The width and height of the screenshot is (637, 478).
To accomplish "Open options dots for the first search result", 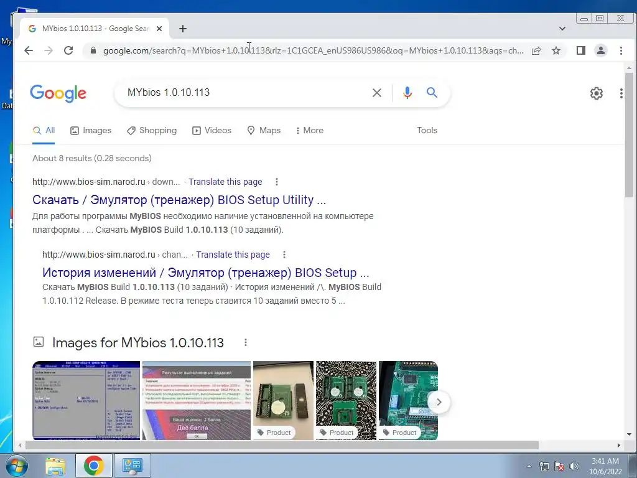I will [277, 182].
